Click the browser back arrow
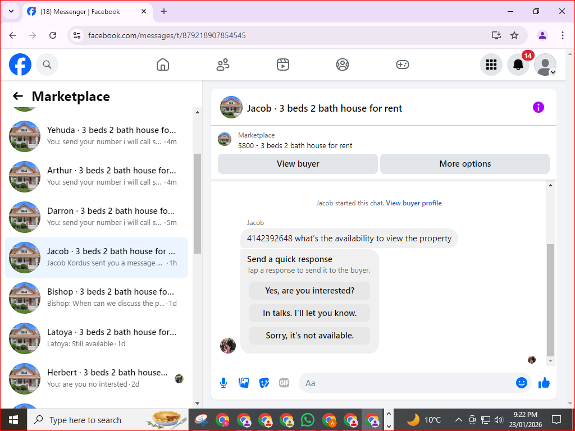Screen dimensions: 575x431 12,35
